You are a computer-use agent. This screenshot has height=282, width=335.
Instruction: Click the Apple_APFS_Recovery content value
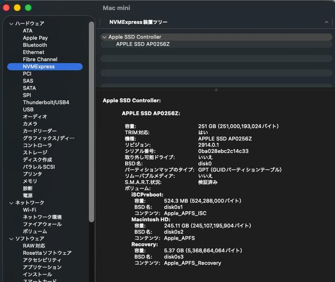click(193, 263)
